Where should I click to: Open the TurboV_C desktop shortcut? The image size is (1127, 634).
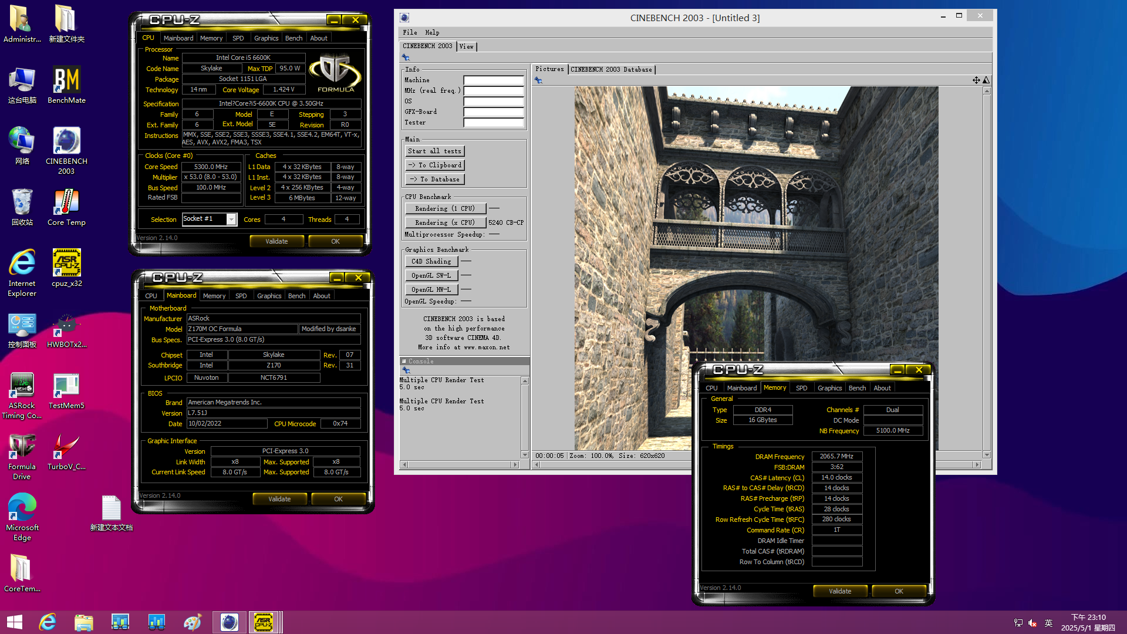[66, 452]
